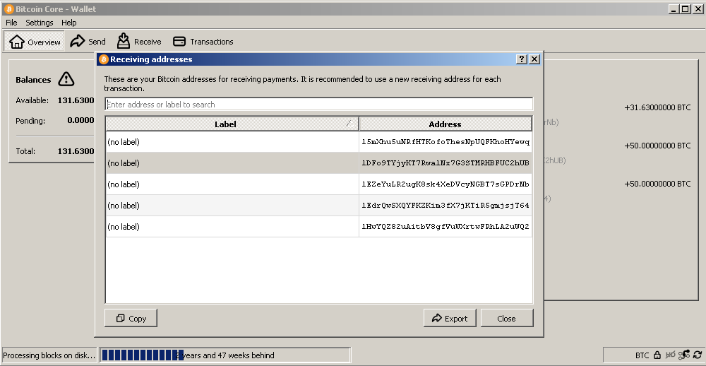Open the Settings menu

pos(39,23)
